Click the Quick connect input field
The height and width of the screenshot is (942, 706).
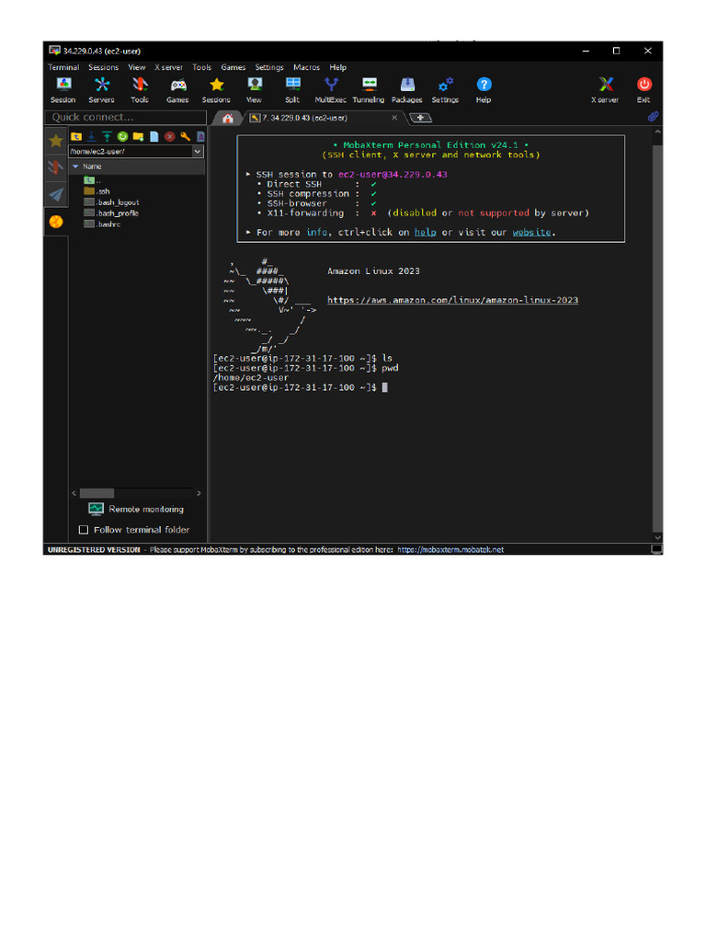[124, 118]
